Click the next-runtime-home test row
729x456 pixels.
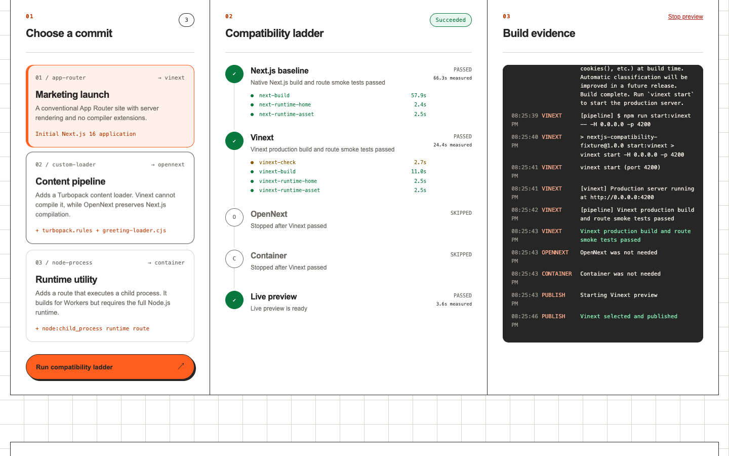pos(338,105)
